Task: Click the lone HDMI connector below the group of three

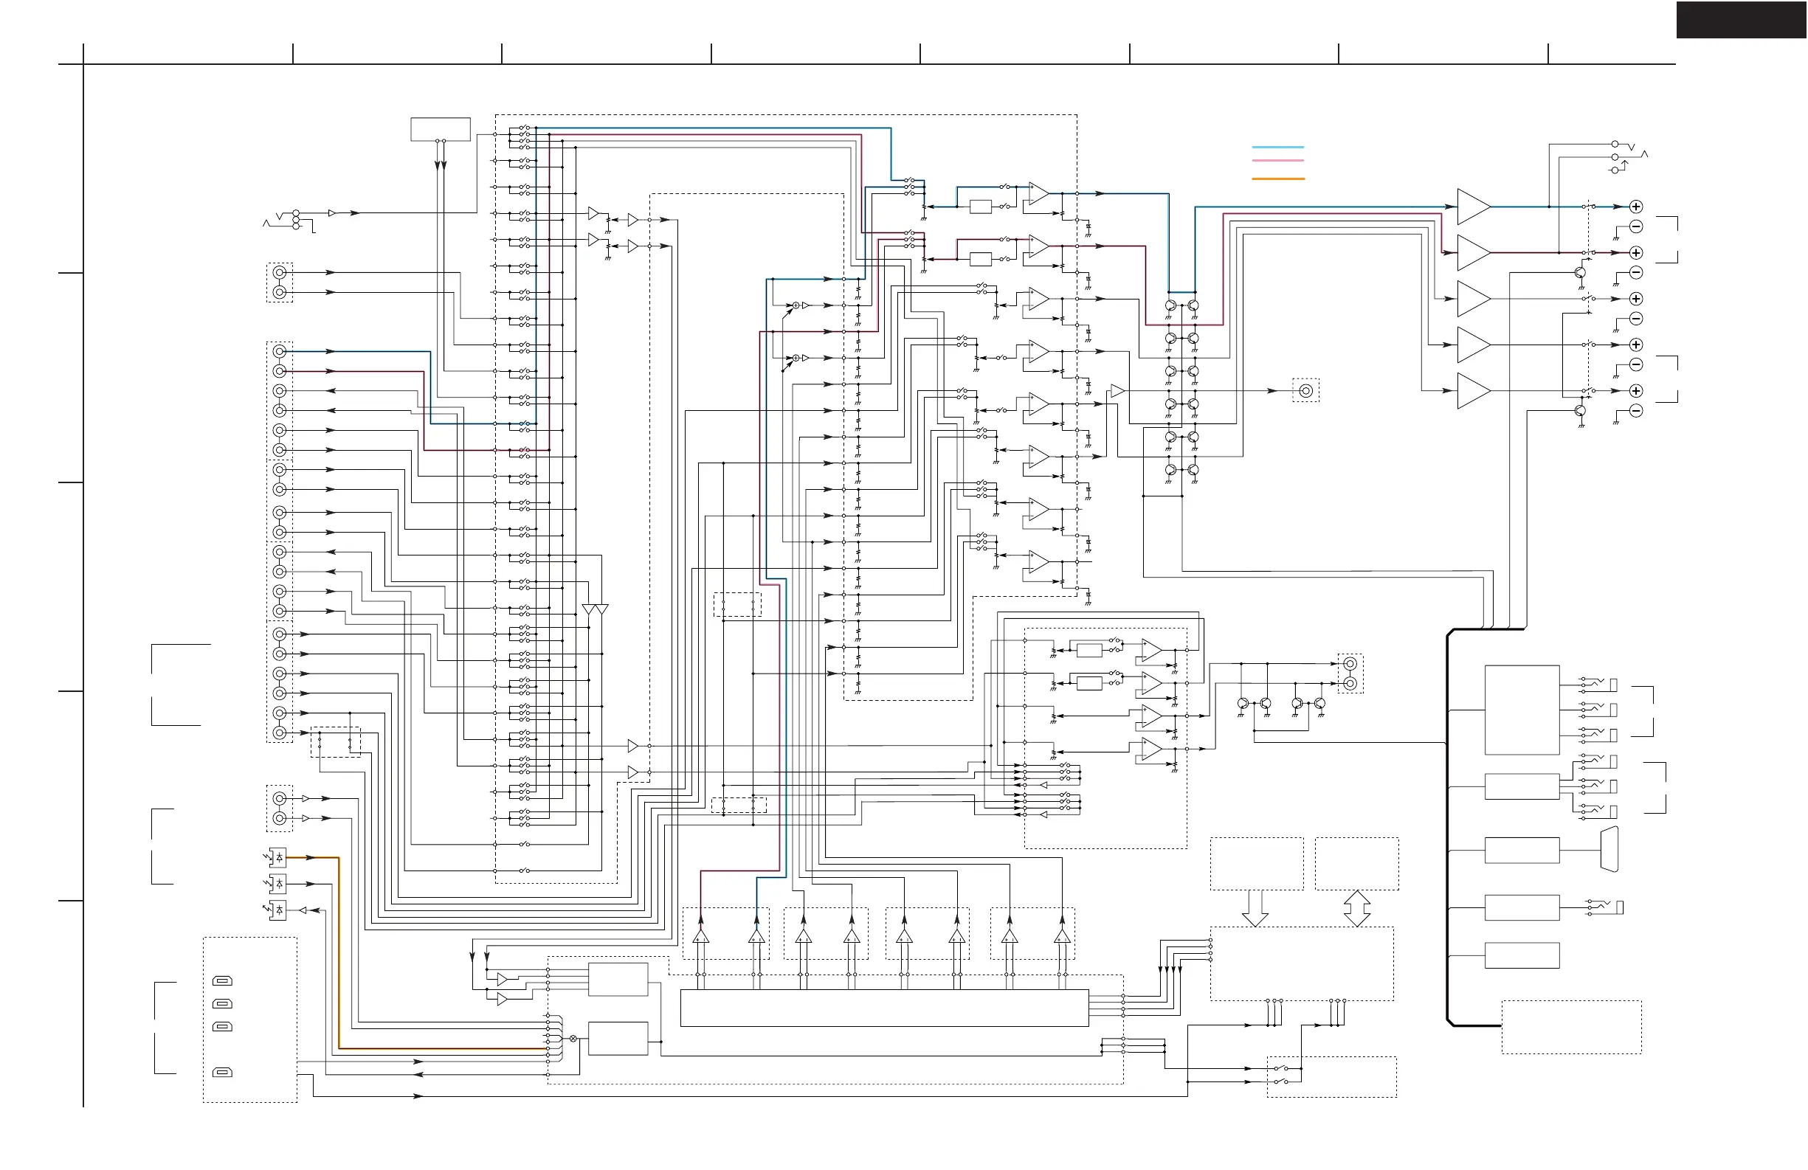Action: (x=223, y=1072)
